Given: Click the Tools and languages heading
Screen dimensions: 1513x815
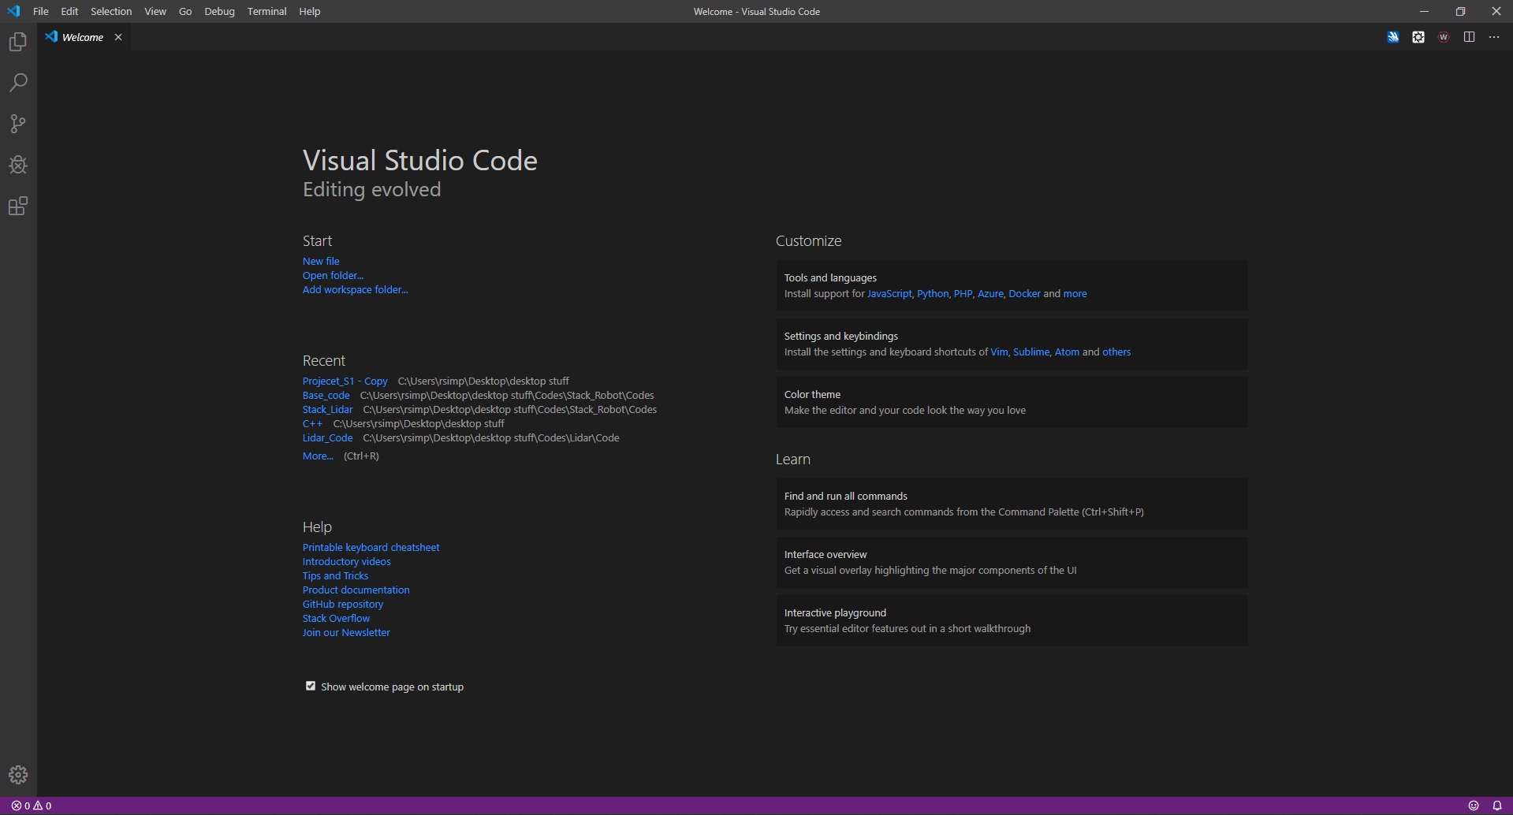Looking at the screenshot, I should (x=830, y=277).
